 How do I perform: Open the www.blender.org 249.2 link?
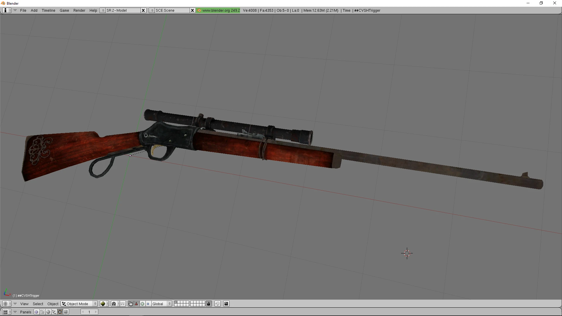tap(218, 10)
